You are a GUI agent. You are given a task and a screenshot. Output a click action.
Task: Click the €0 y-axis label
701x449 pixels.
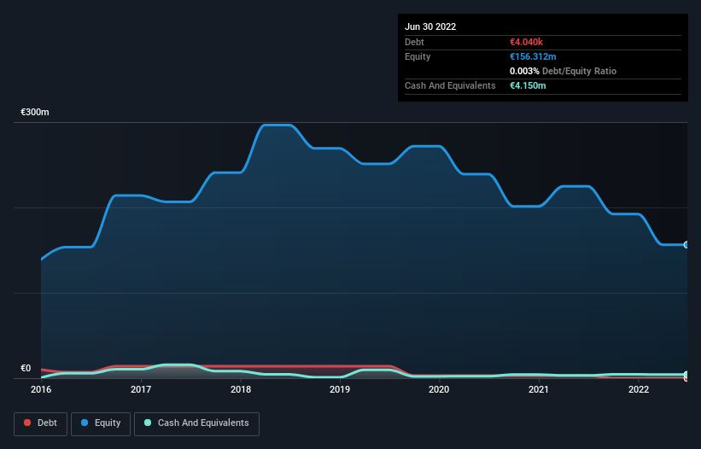tap(26, 368)
